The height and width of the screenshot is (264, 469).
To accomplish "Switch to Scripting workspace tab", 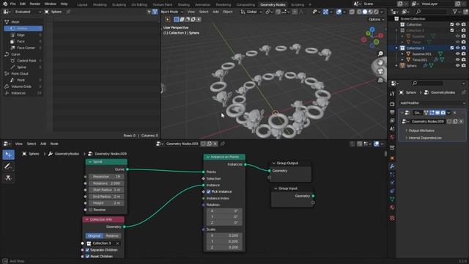I will pos(298,4).
